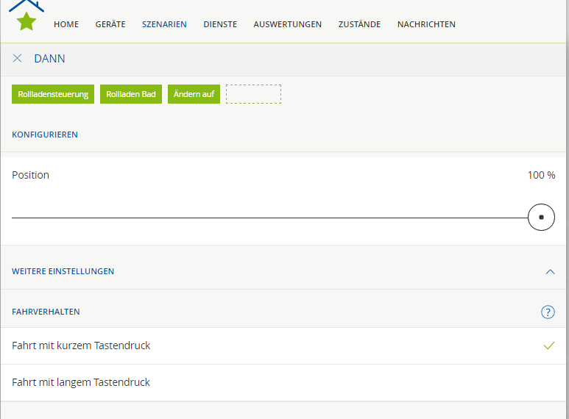Click the Rollladensteuerung breadcrumb button
The height and width of the screenshot is (419, 569).
[x=53, y=94]
